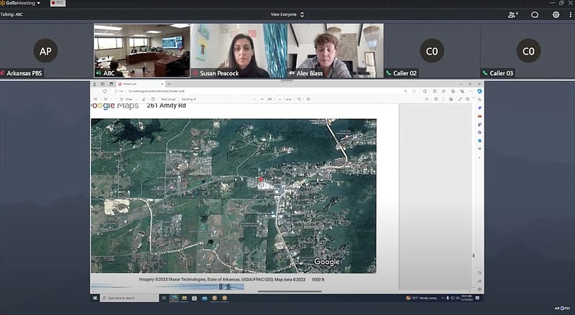
Task: Open the weather widget in taskbar
Action: click(420, 298)
